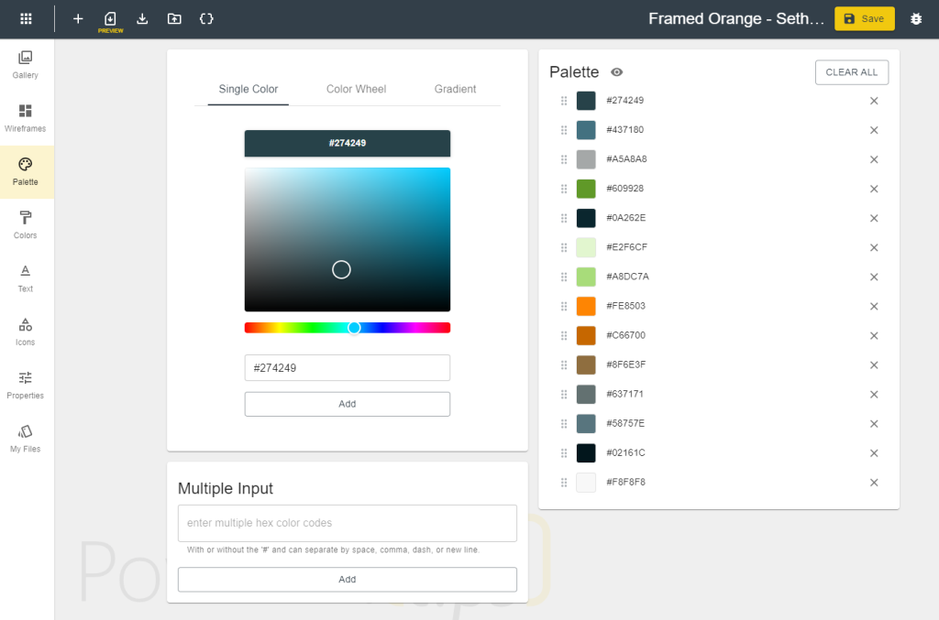Remove color #0A262E from palette
This screenshot has height=620, width=939.
(x=874, y=218)
